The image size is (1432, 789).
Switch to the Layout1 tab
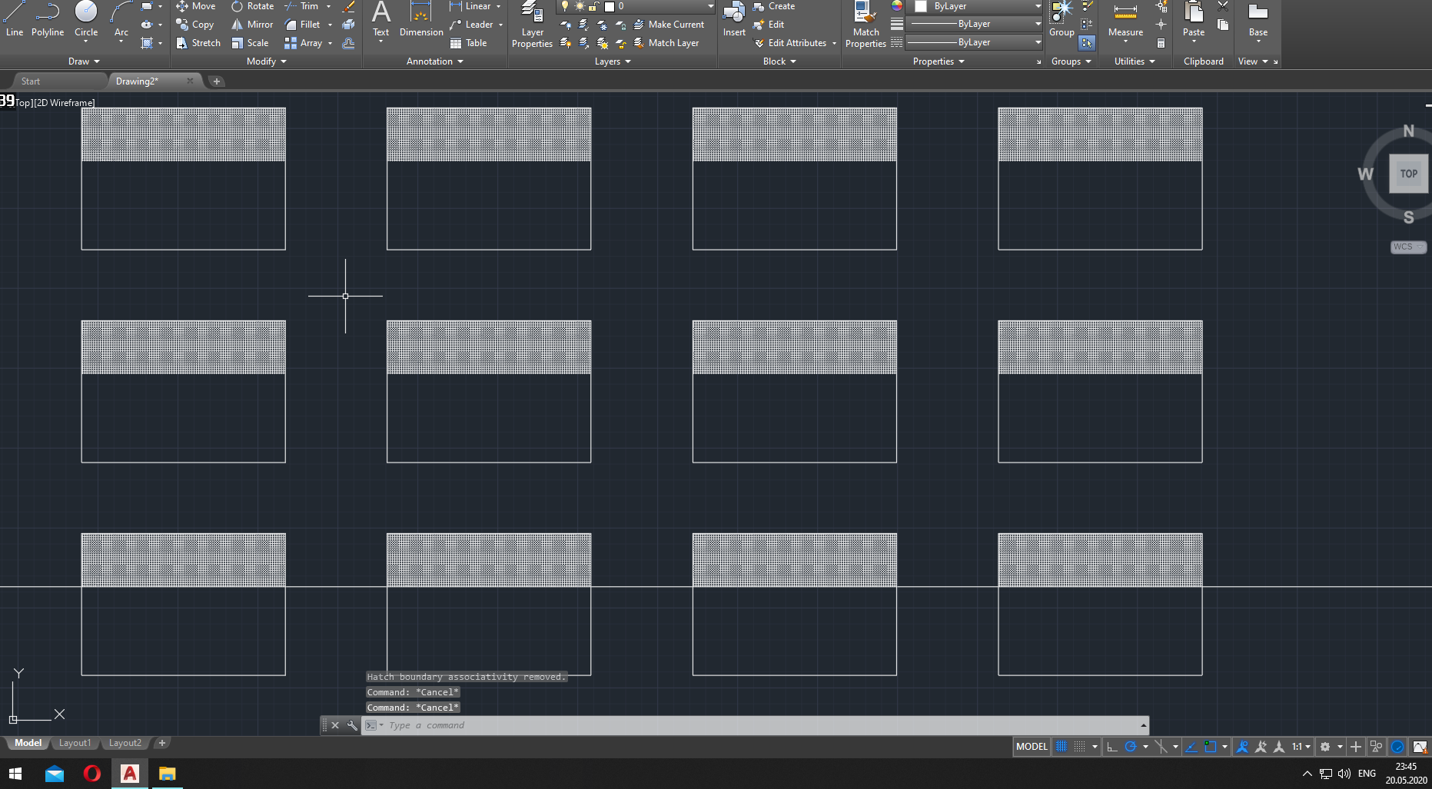pyautogui.click(x=75, y=742)
